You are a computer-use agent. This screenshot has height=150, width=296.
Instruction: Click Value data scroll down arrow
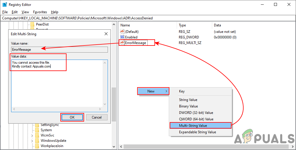point(105,105)
